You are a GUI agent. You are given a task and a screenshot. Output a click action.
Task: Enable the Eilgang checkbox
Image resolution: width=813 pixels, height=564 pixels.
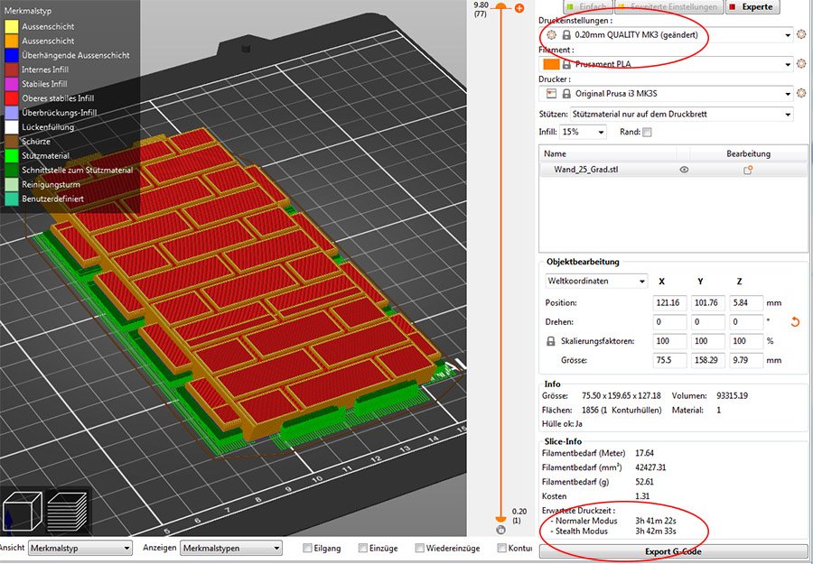pos(308,548)
